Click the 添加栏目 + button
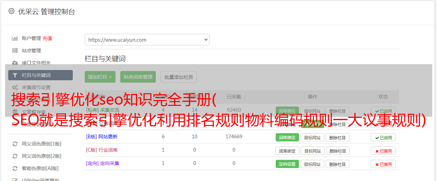This screenshot has height=181, width=437. point(100,77)
